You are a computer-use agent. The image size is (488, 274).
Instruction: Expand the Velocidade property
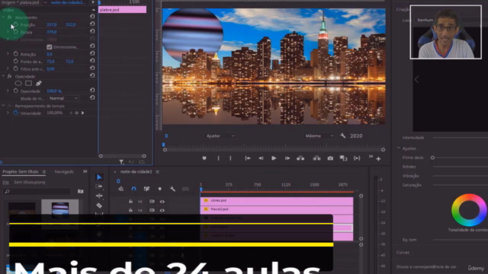(x=8, y=113)
